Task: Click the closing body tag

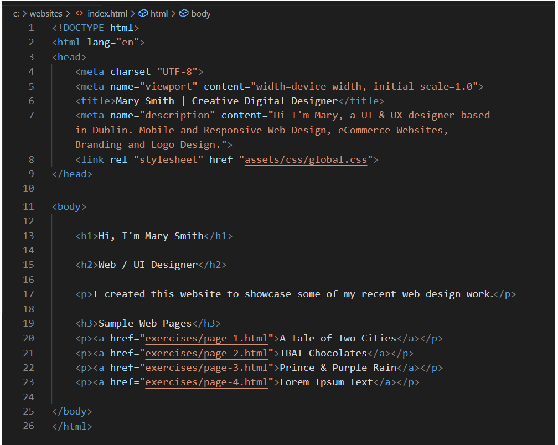Action: pyautogui.click(x=72, y=412)
